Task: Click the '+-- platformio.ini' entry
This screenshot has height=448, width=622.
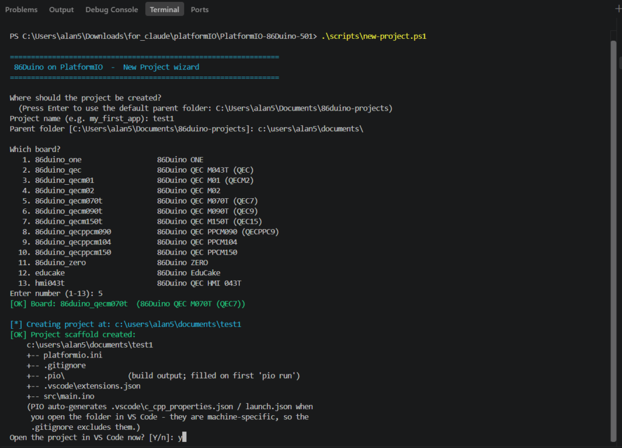Action: click(64, 356)
